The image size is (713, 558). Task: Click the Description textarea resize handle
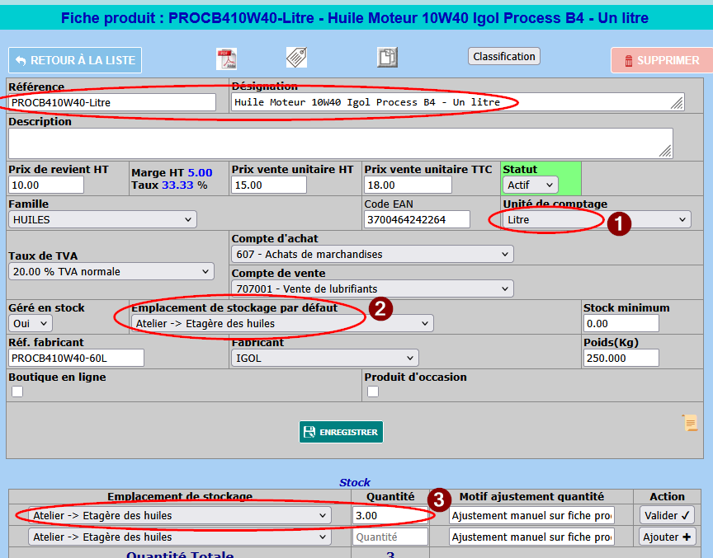tap(666, 152)
